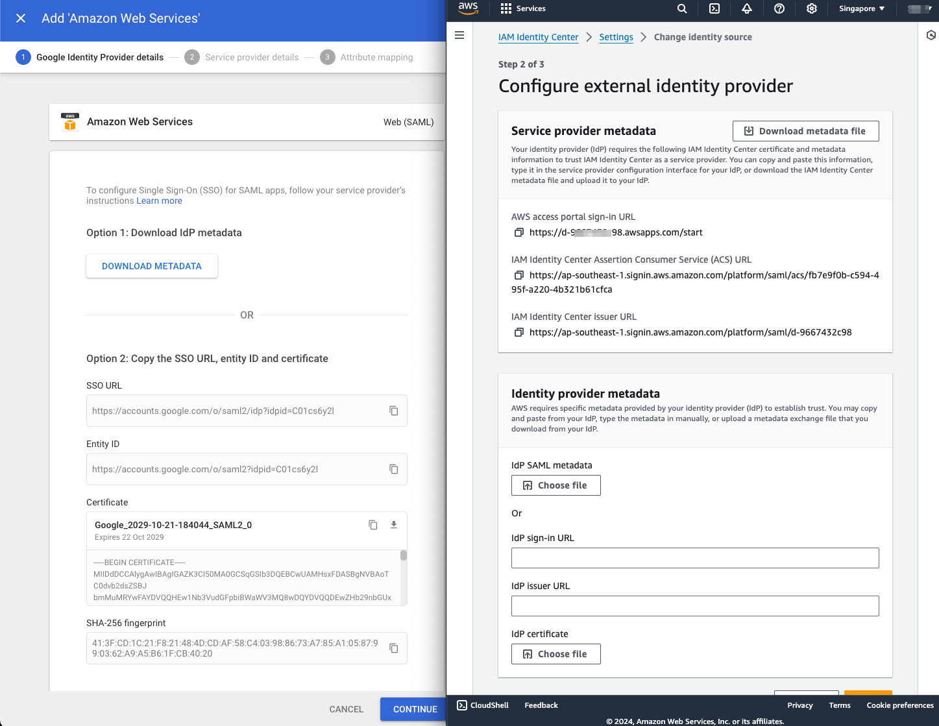939x726 pixels.
Task: Click the 'Change identity source' breadcrumb text
Action: (703, 37)
